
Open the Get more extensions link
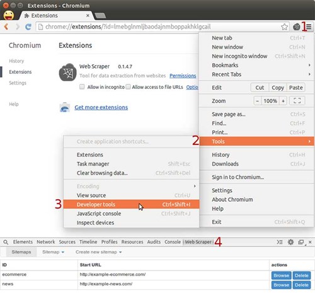(x=101, y=107)
